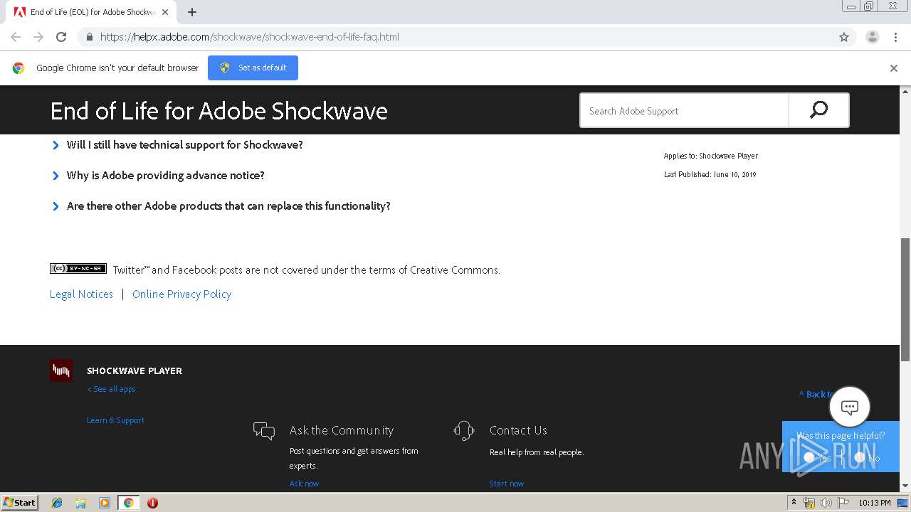Open Internet Explorer from the taskbar
This screenshot has height=512, width=911.
[x=57, y=503]
